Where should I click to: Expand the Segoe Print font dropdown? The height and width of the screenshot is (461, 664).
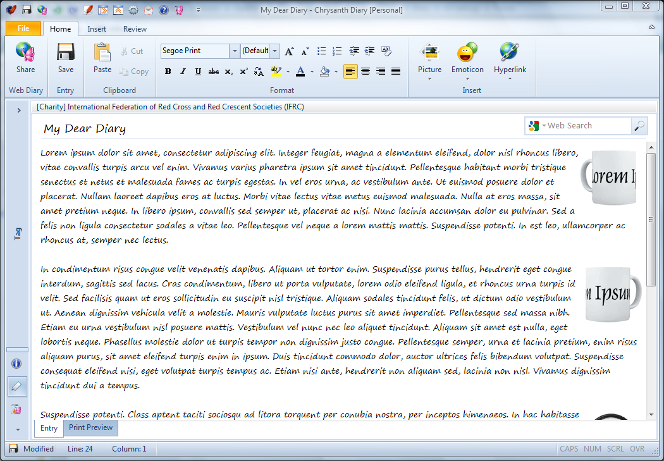coord(235,51)
